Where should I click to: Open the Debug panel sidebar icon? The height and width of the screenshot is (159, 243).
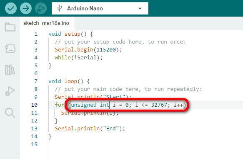pos(10,91)
